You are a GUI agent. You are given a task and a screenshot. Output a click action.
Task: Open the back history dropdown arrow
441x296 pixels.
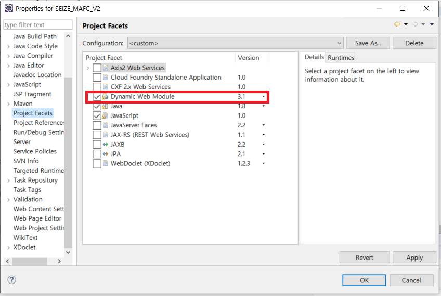(x=406, y=24)
